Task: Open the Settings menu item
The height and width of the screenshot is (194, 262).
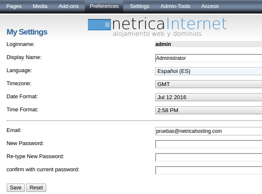Action: pyautogui.click(x=140, y=6)
